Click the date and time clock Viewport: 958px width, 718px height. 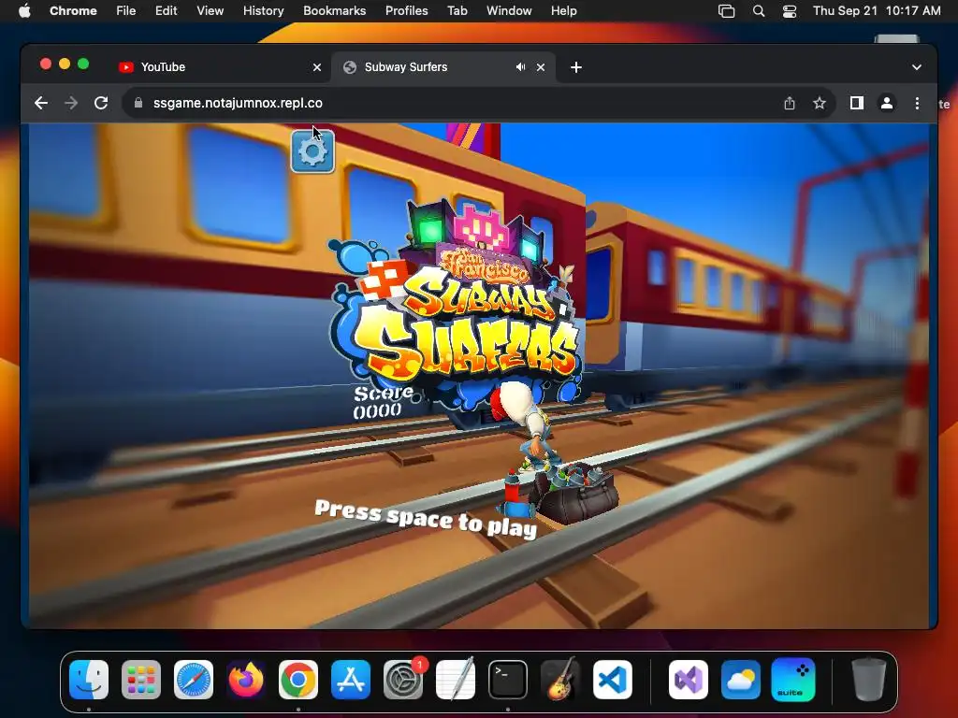point(877,11)
